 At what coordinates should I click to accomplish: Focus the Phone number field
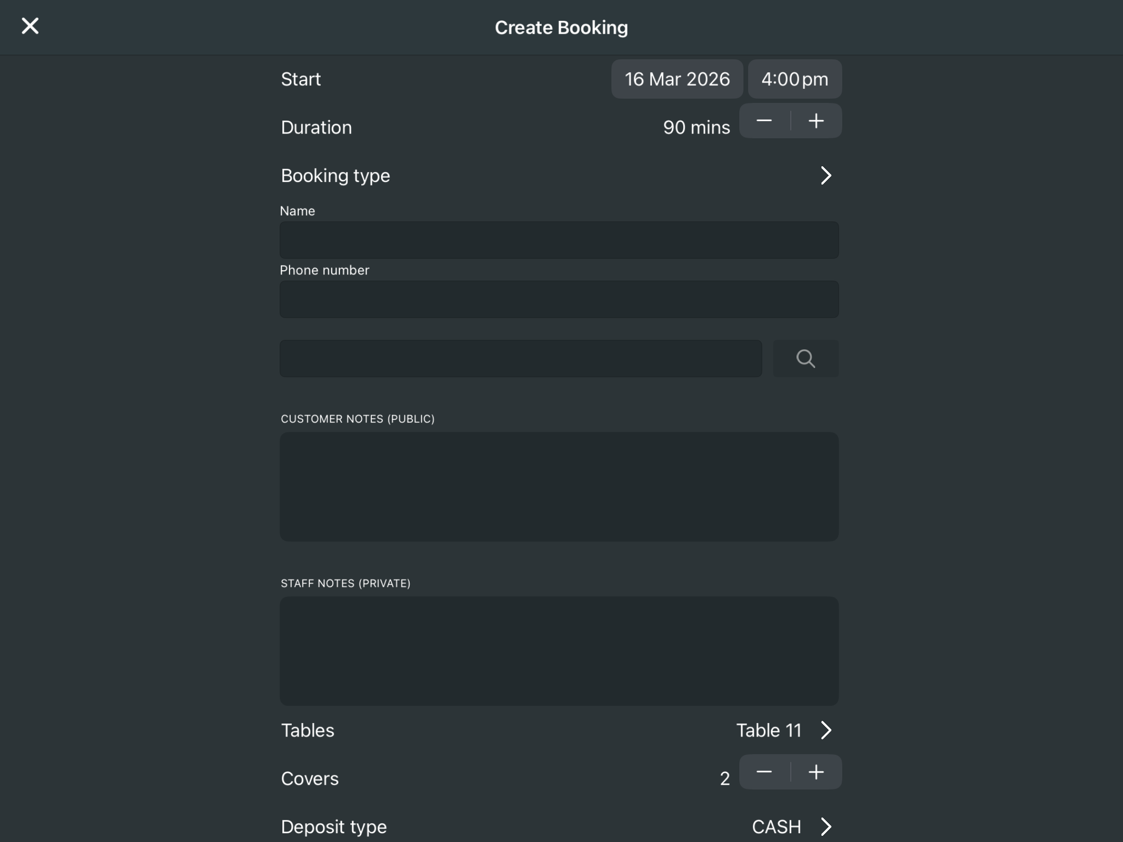[x=559, y=299]
